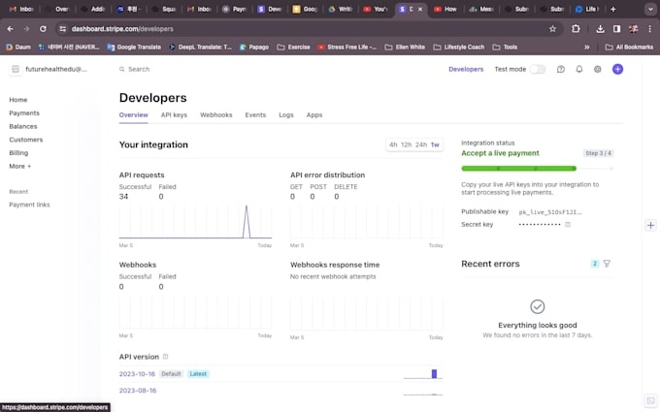This screenshot has width=660, height=412.
Task: Open Customers in the sidebar
Action: pos(26,140)
